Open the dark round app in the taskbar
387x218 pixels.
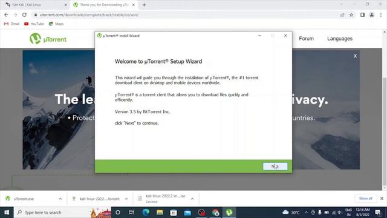pyautogui.click(x=201, y=213)
